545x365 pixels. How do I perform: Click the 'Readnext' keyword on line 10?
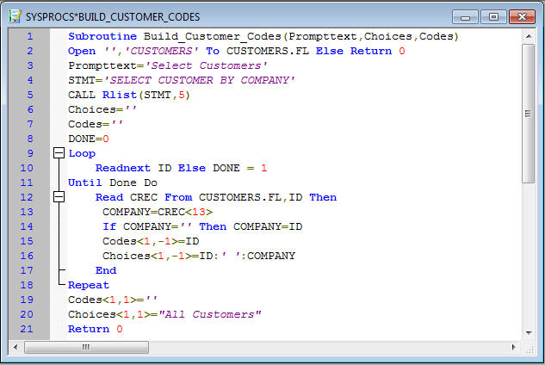(123, 168)
